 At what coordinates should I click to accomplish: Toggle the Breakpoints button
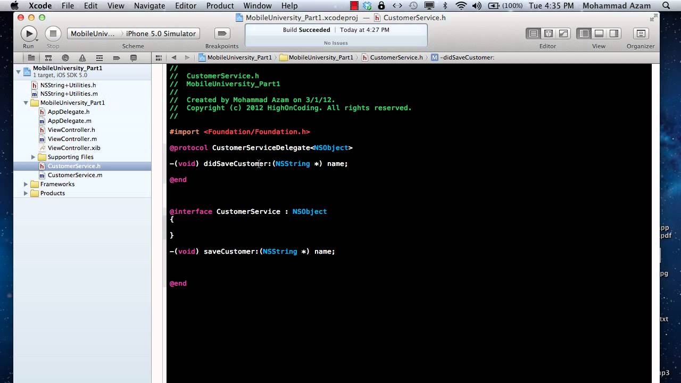point(222,34)
